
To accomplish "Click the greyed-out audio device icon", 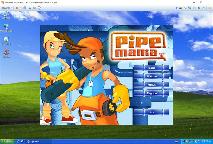I will click(x=203, y=8).
